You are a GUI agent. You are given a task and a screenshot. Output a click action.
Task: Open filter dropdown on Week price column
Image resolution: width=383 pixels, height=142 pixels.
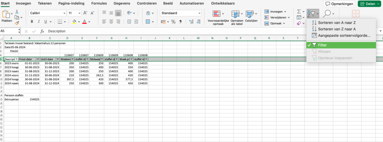131,59
